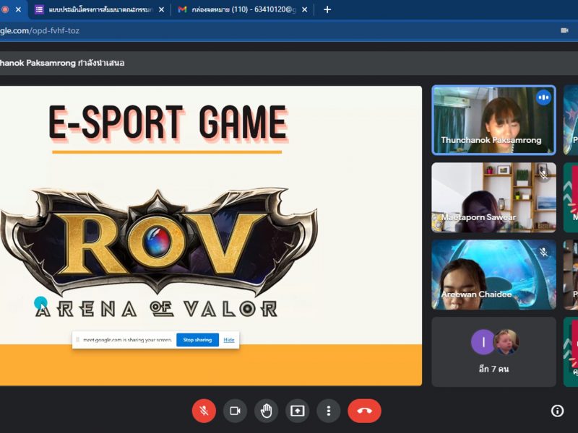Click the present screen icon
578x433 pixels.
click(x=297, y=411)
